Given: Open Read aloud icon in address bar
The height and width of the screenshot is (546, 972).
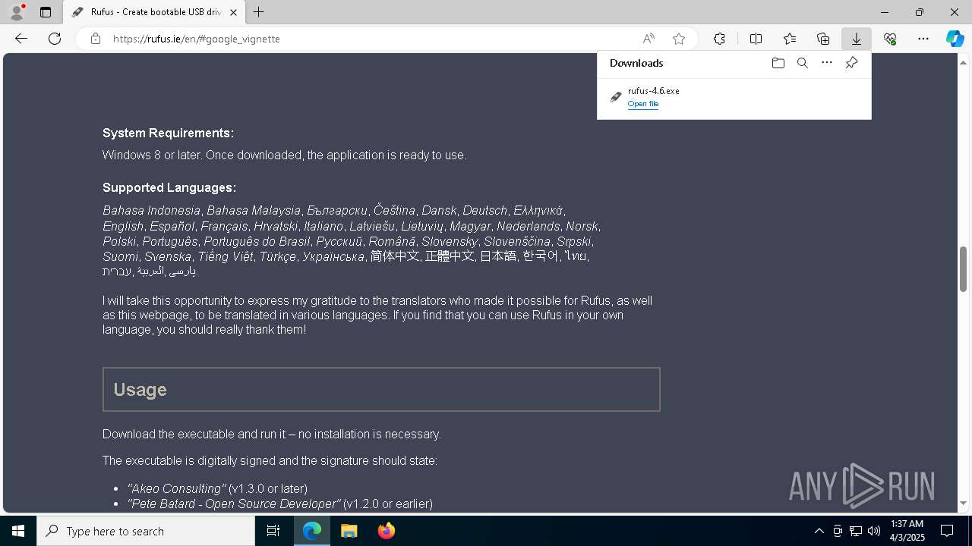Looking at the screenshot, I should [x=649, y=39].
